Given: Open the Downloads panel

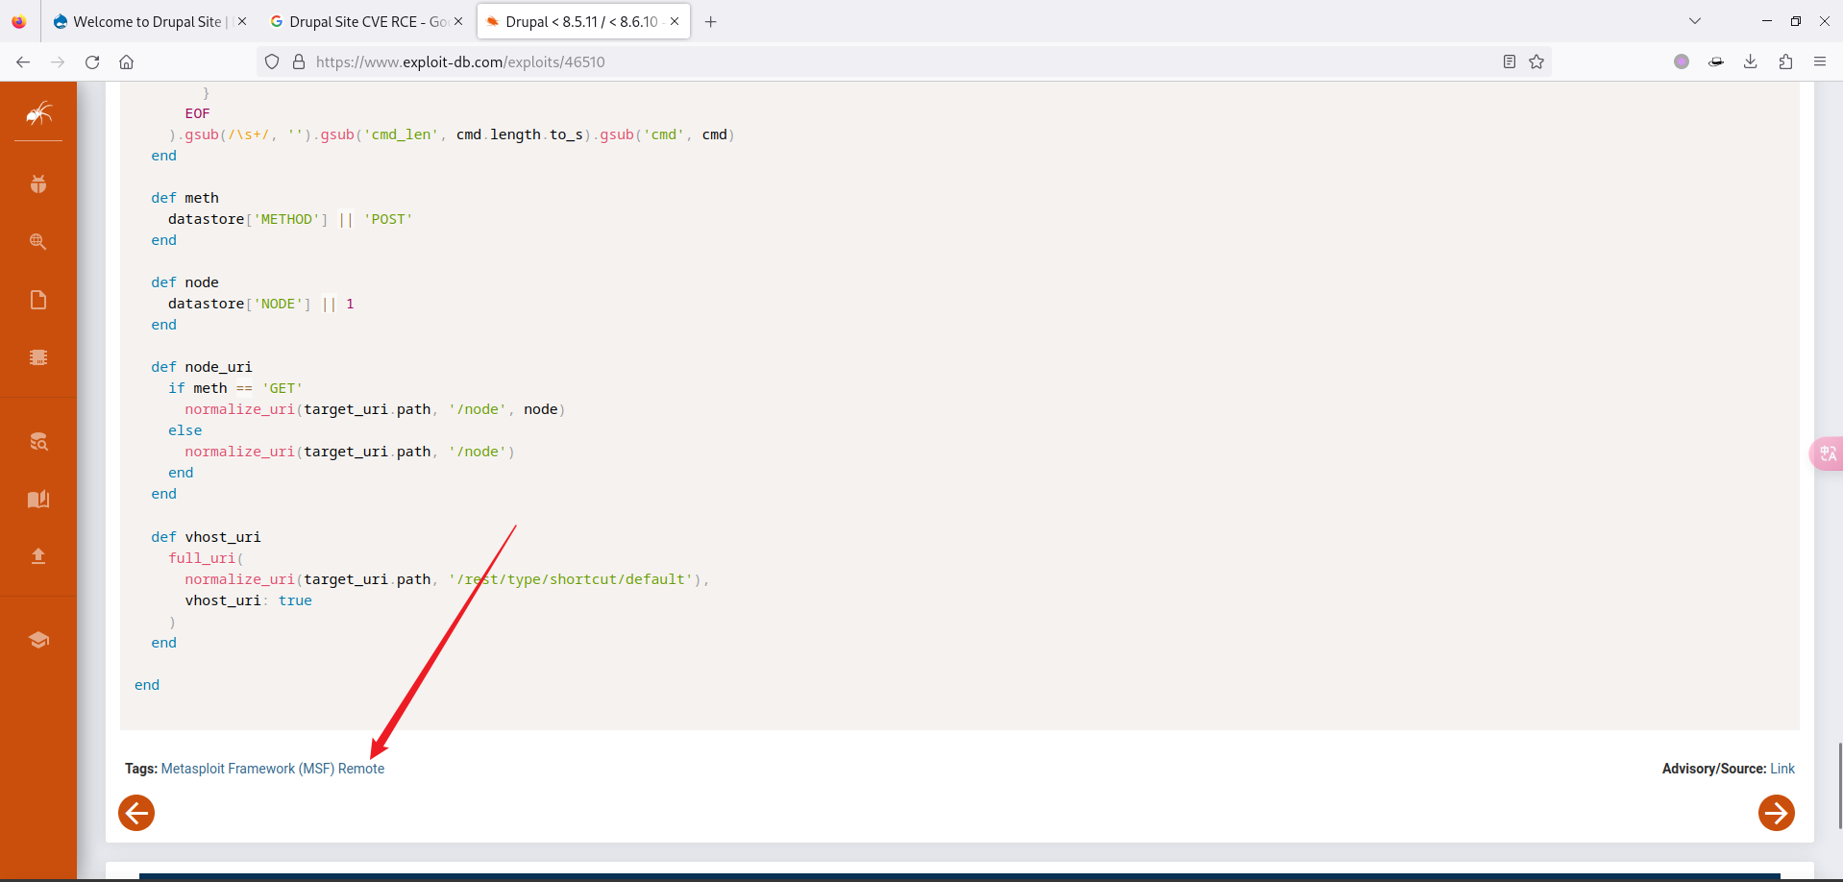Looking at the screenshot, I should (1751, 61).
